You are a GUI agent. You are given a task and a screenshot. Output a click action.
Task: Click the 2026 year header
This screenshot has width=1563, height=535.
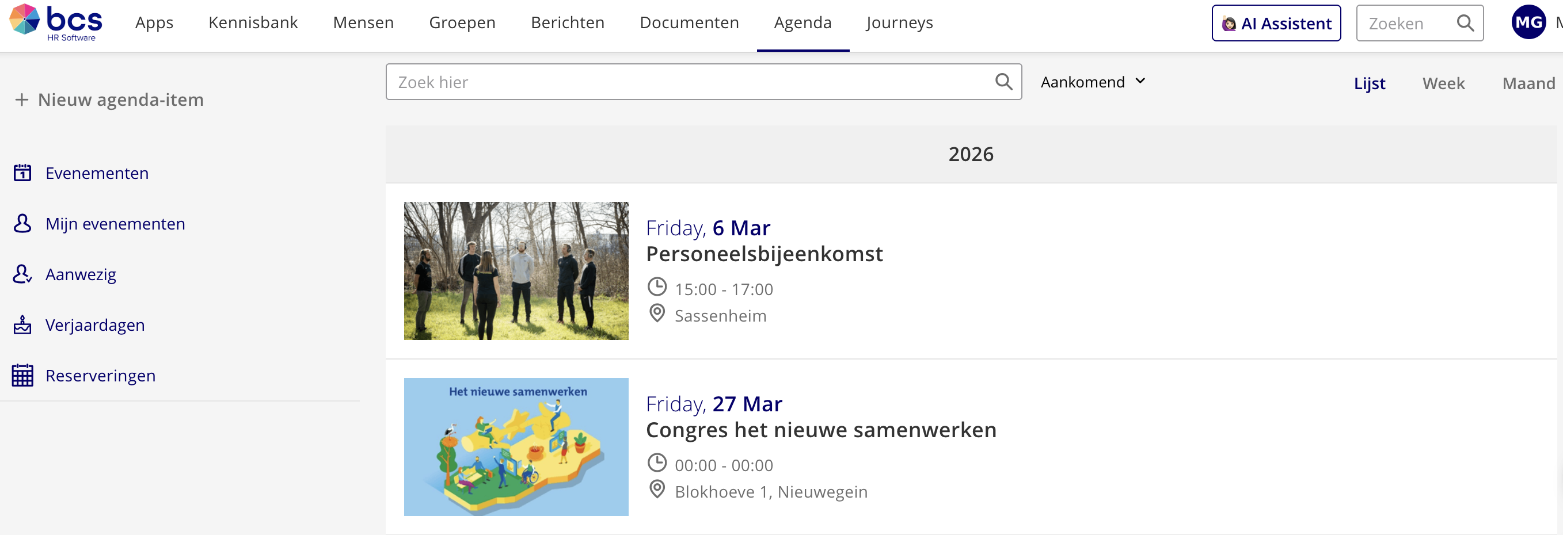(971, 154)
